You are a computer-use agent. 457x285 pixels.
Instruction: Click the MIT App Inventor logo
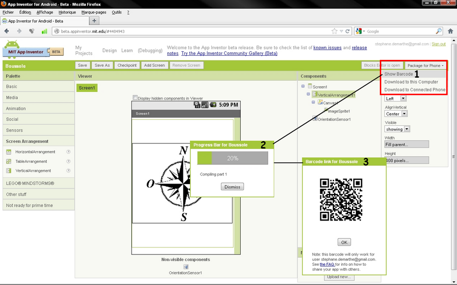33,50
